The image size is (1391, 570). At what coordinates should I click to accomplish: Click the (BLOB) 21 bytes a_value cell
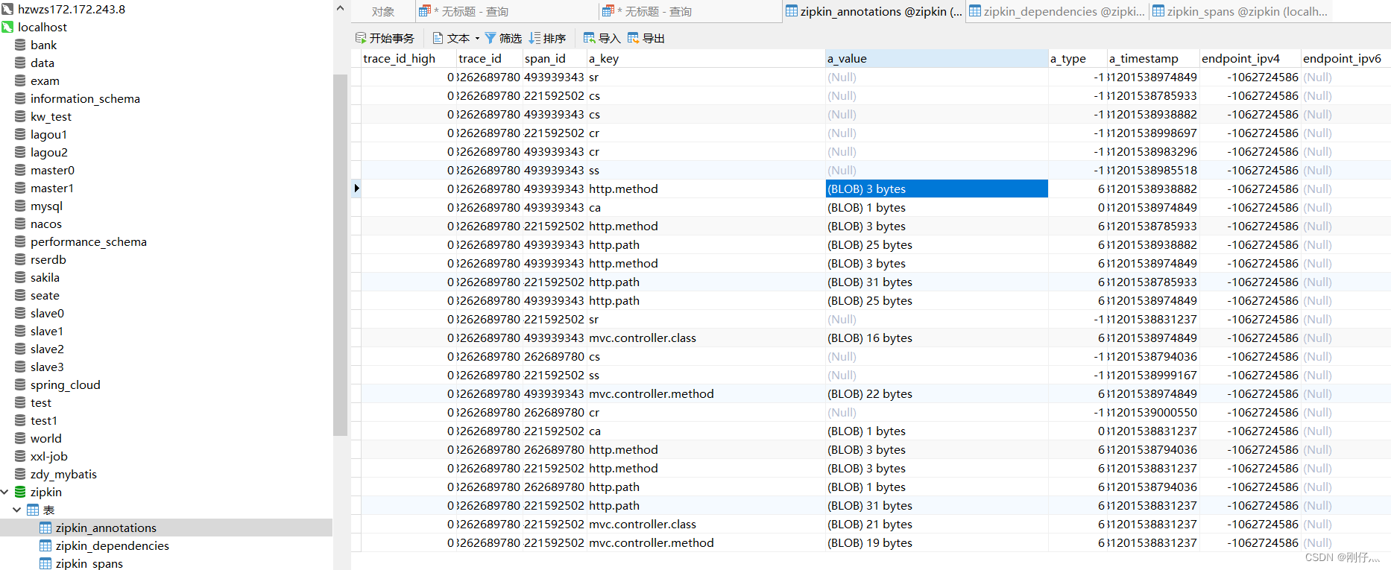[936, 524]
